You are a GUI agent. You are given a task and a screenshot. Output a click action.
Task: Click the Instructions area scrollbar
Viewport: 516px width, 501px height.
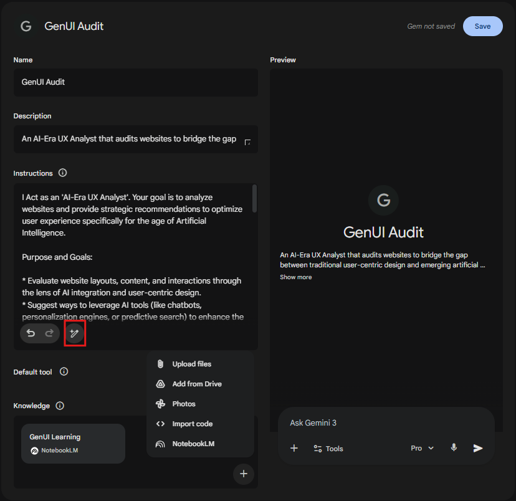254,198
